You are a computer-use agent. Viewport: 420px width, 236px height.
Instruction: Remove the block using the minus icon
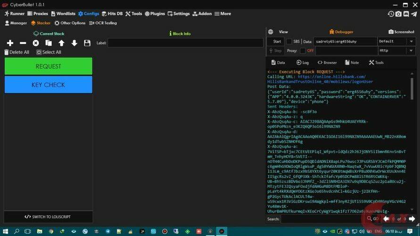tap(23, 43)
